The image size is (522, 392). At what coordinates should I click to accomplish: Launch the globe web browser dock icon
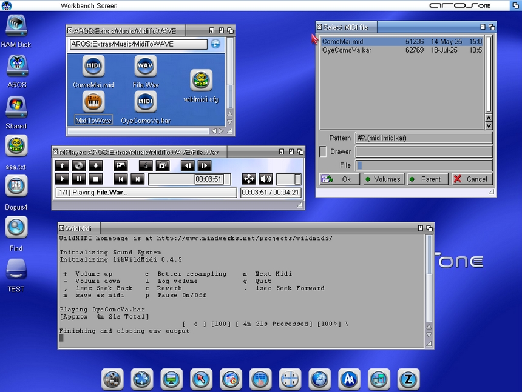tap(319, 379)
